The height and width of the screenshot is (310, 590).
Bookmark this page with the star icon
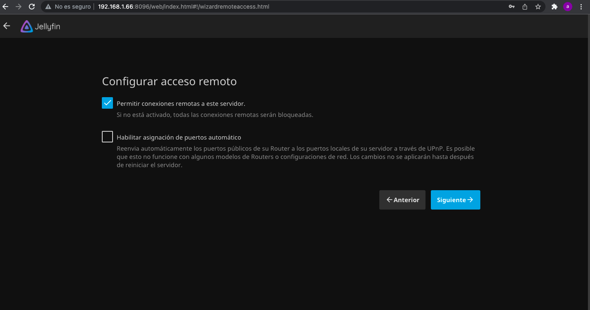point(538,7)
